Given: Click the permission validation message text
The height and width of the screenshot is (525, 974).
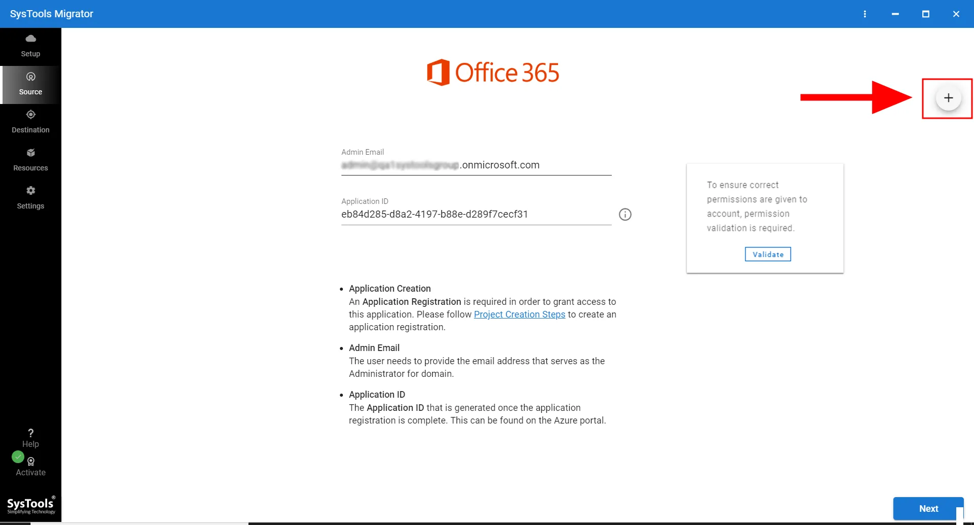Looking at the screenshot, I should tap(757, 206).
